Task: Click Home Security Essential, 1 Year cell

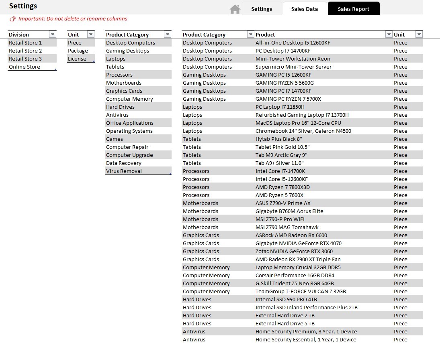Action: tap(323, 340)
